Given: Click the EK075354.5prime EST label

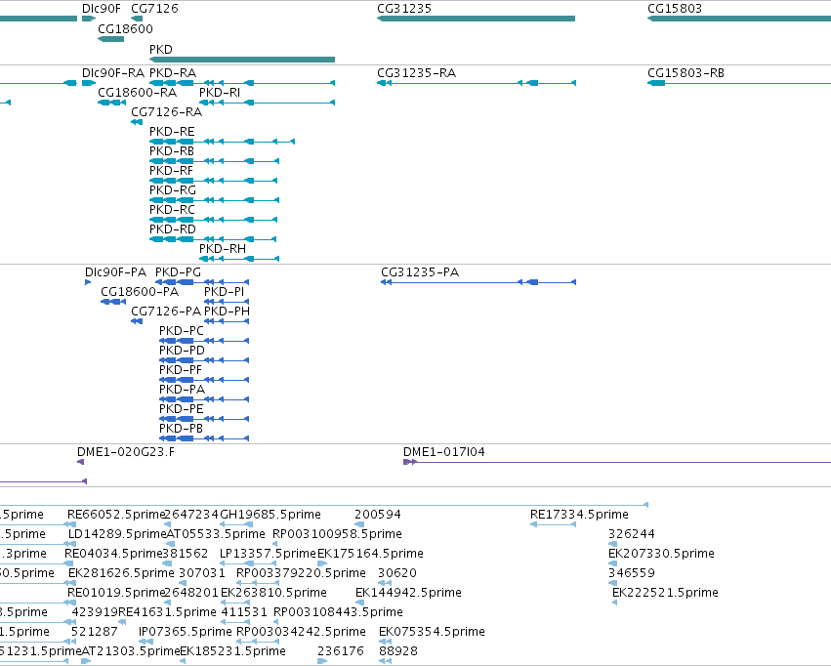Looking at the screenshot, I should [x=432, y=632].
